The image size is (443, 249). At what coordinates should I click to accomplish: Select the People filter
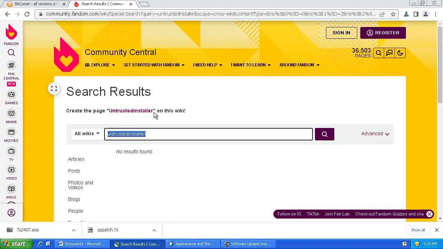coord(76,211)
